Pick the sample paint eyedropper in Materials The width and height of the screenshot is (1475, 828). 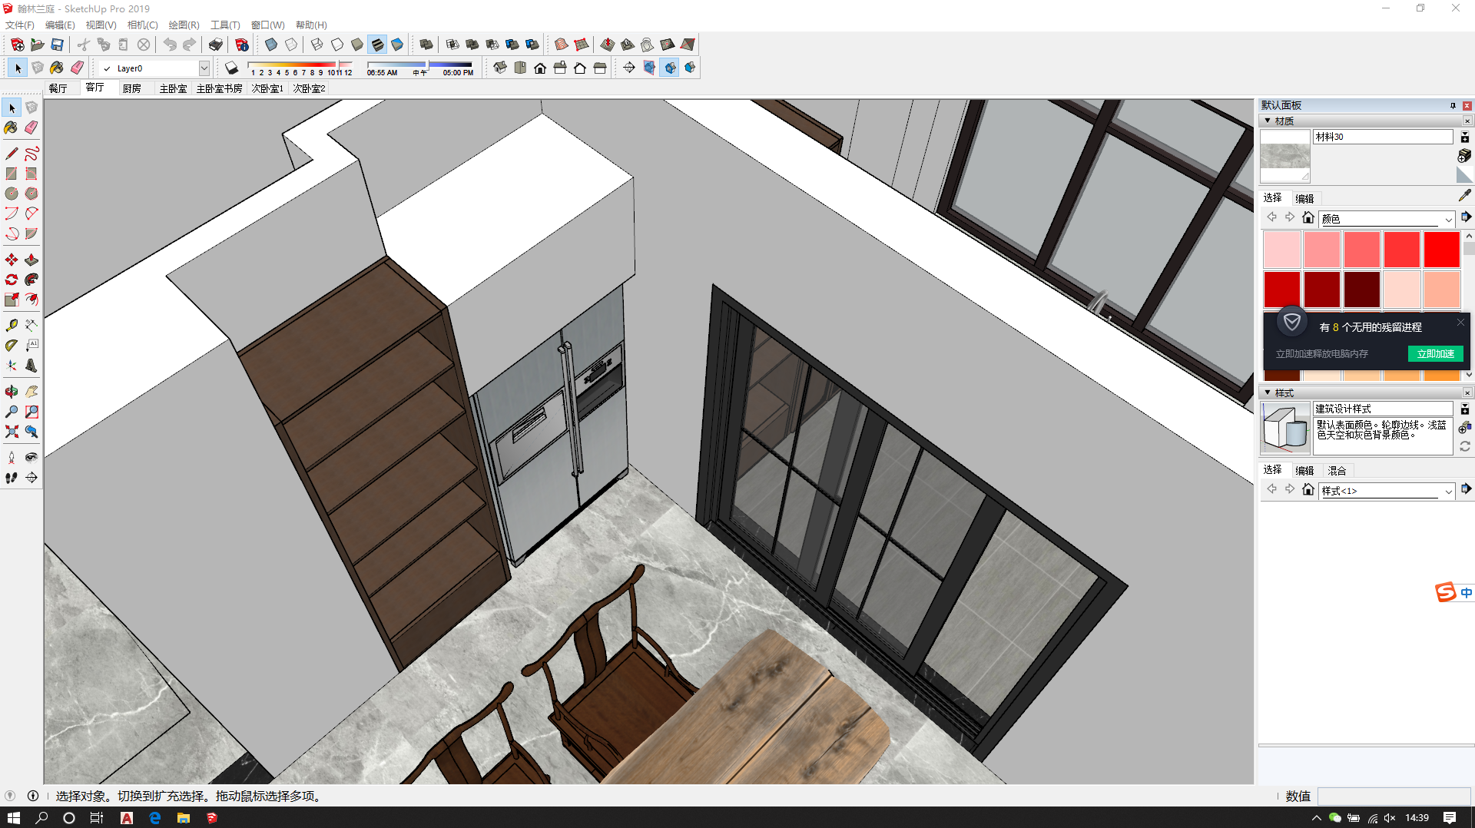pyautogui.click(x=1464, y=196)
